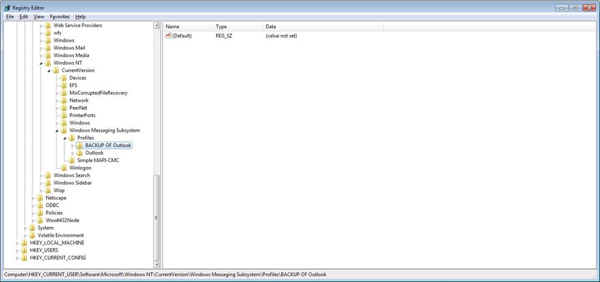Expand the Wow6432Node key
Image resolution: width=600 pixels, height=282 pixels.
(x=33, y=221)
